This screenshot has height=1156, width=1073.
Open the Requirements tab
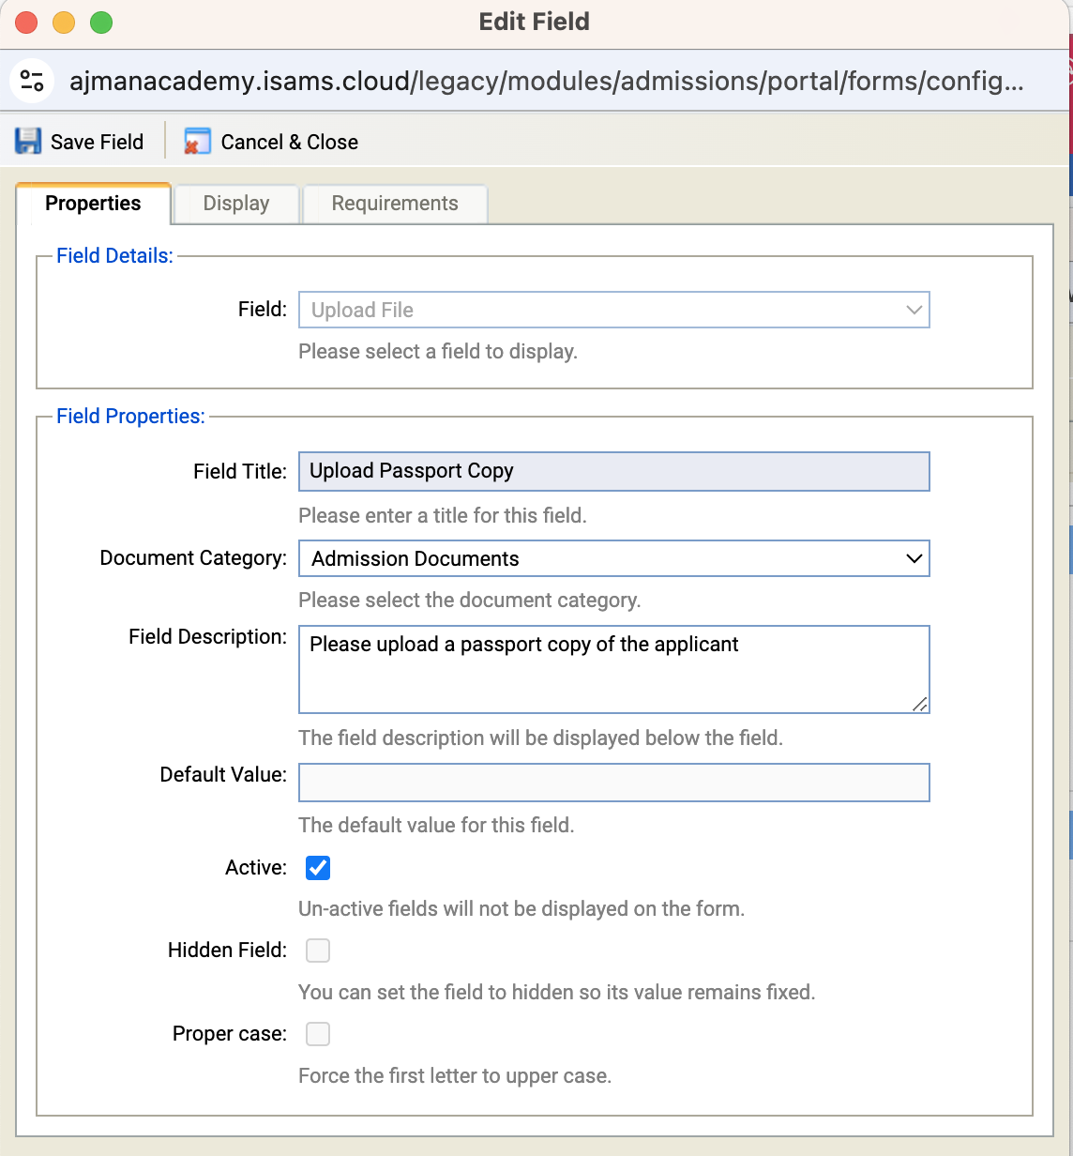[395, 204]
